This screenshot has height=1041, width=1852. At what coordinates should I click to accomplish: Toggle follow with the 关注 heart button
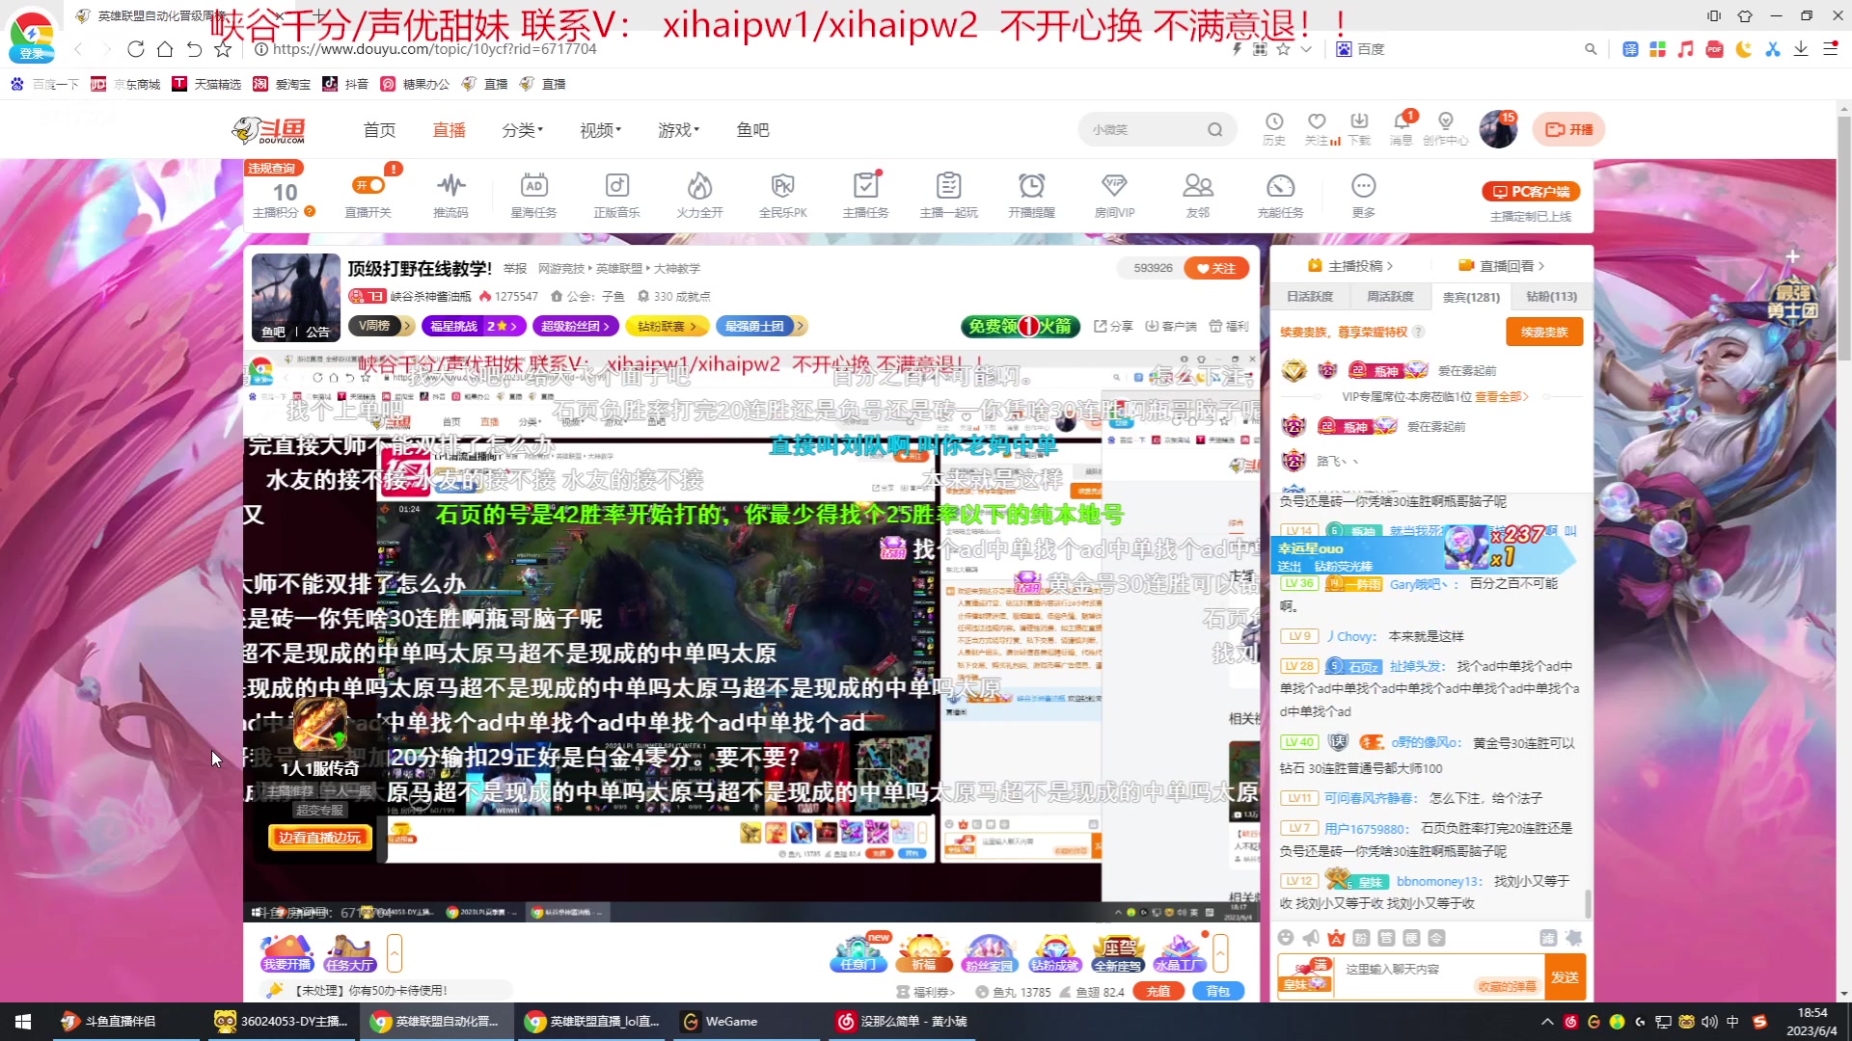click(x=1215, y=268)
